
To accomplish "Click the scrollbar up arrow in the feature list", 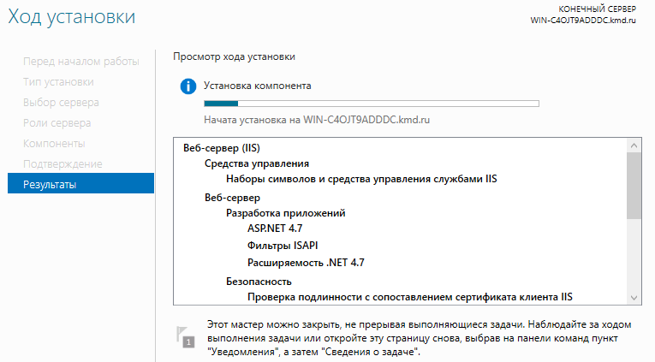I will (x=634, y=145).
